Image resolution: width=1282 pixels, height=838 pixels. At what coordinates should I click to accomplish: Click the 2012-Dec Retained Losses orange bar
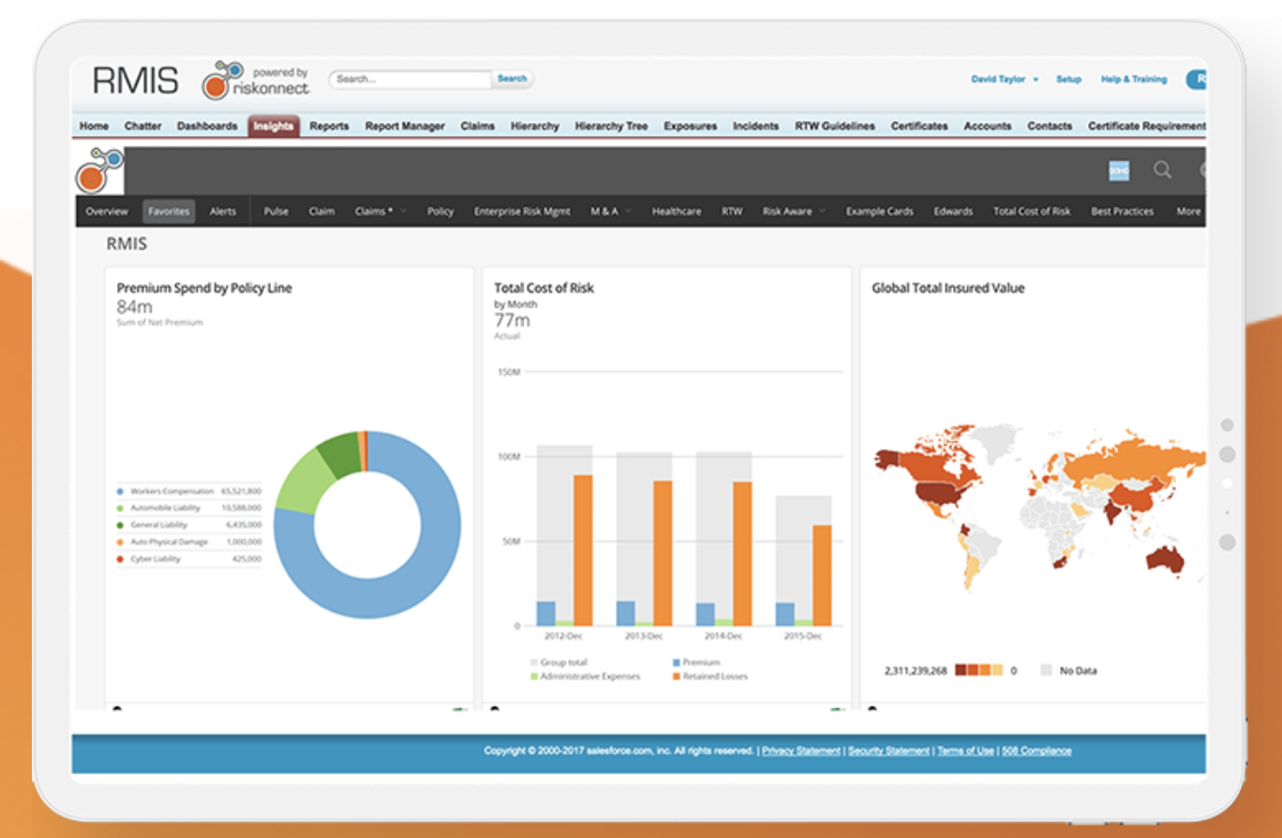583,550
